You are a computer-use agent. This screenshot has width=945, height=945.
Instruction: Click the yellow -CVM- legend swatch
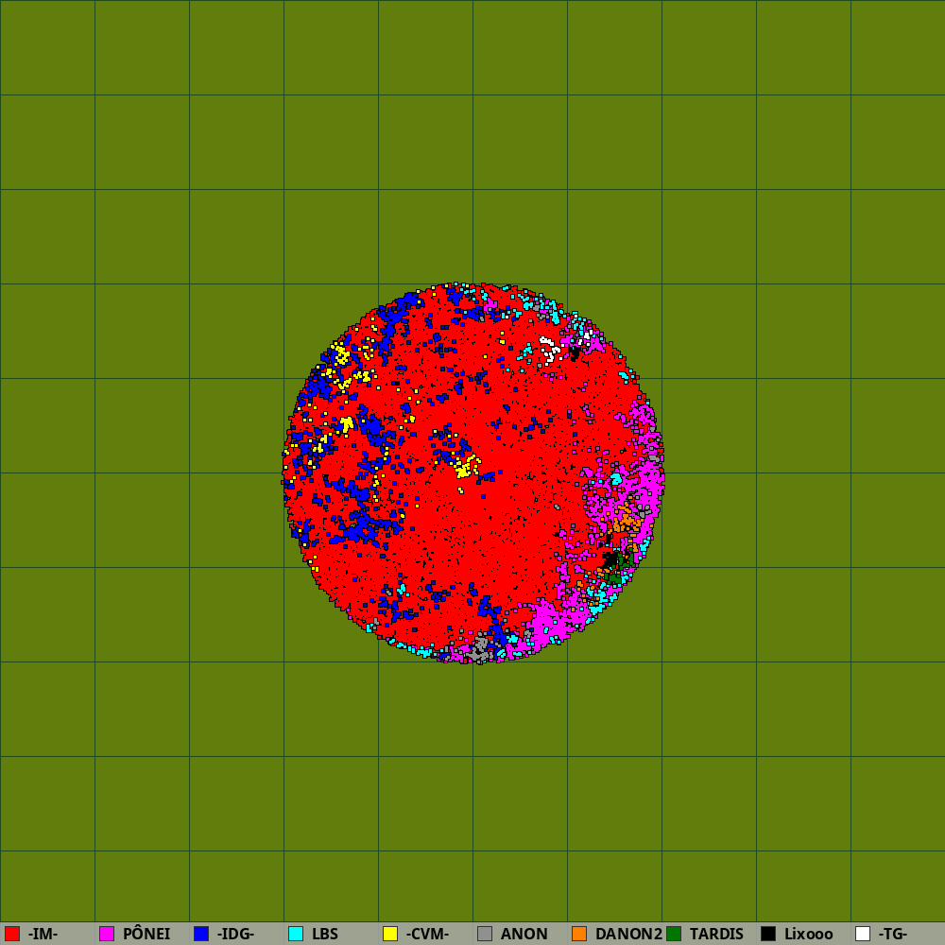click(390, 934)
